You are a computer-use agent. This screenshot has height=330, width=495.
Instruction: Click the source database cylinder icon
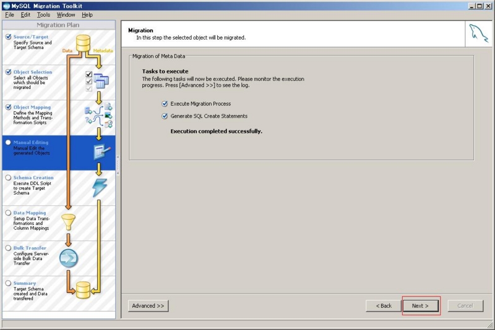[x=83, y=43]
